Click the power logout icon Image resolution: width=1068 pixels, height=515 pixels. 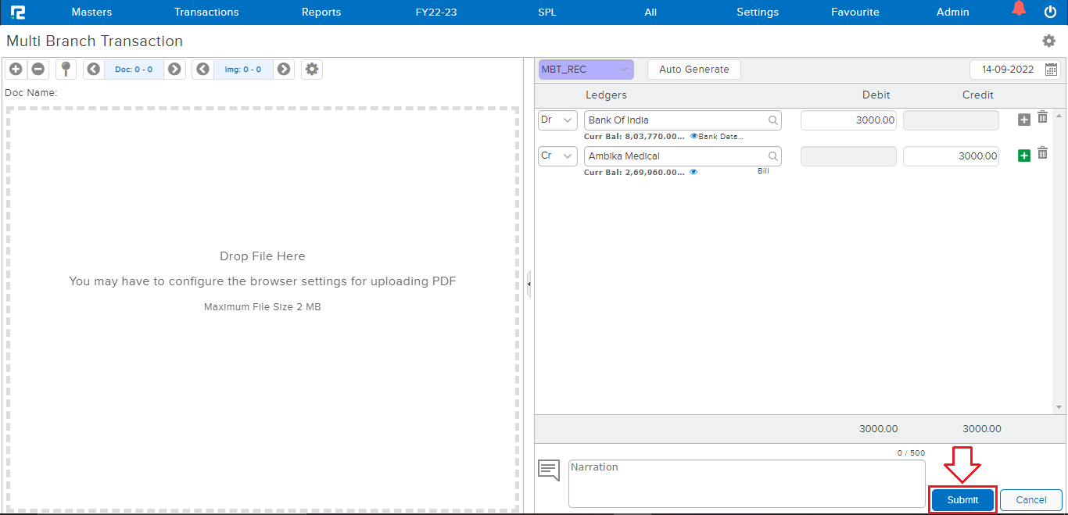coord(1050,12)
